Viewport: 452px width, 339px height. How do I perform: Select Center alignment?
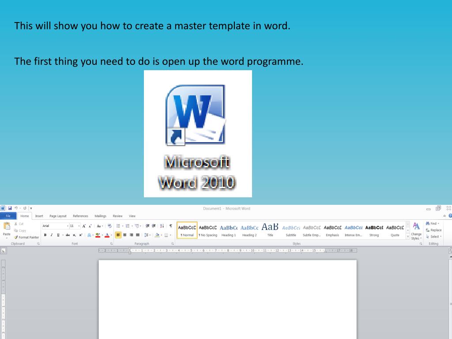pyautogui.click(x=125, y=235)
